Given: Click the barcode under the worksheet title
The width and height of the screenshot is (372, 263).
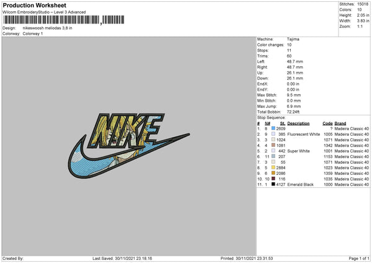Looking at the screenshot, I should 64,20.
